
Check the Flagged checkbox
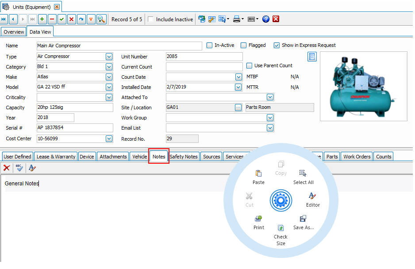(x=243, y=45)
